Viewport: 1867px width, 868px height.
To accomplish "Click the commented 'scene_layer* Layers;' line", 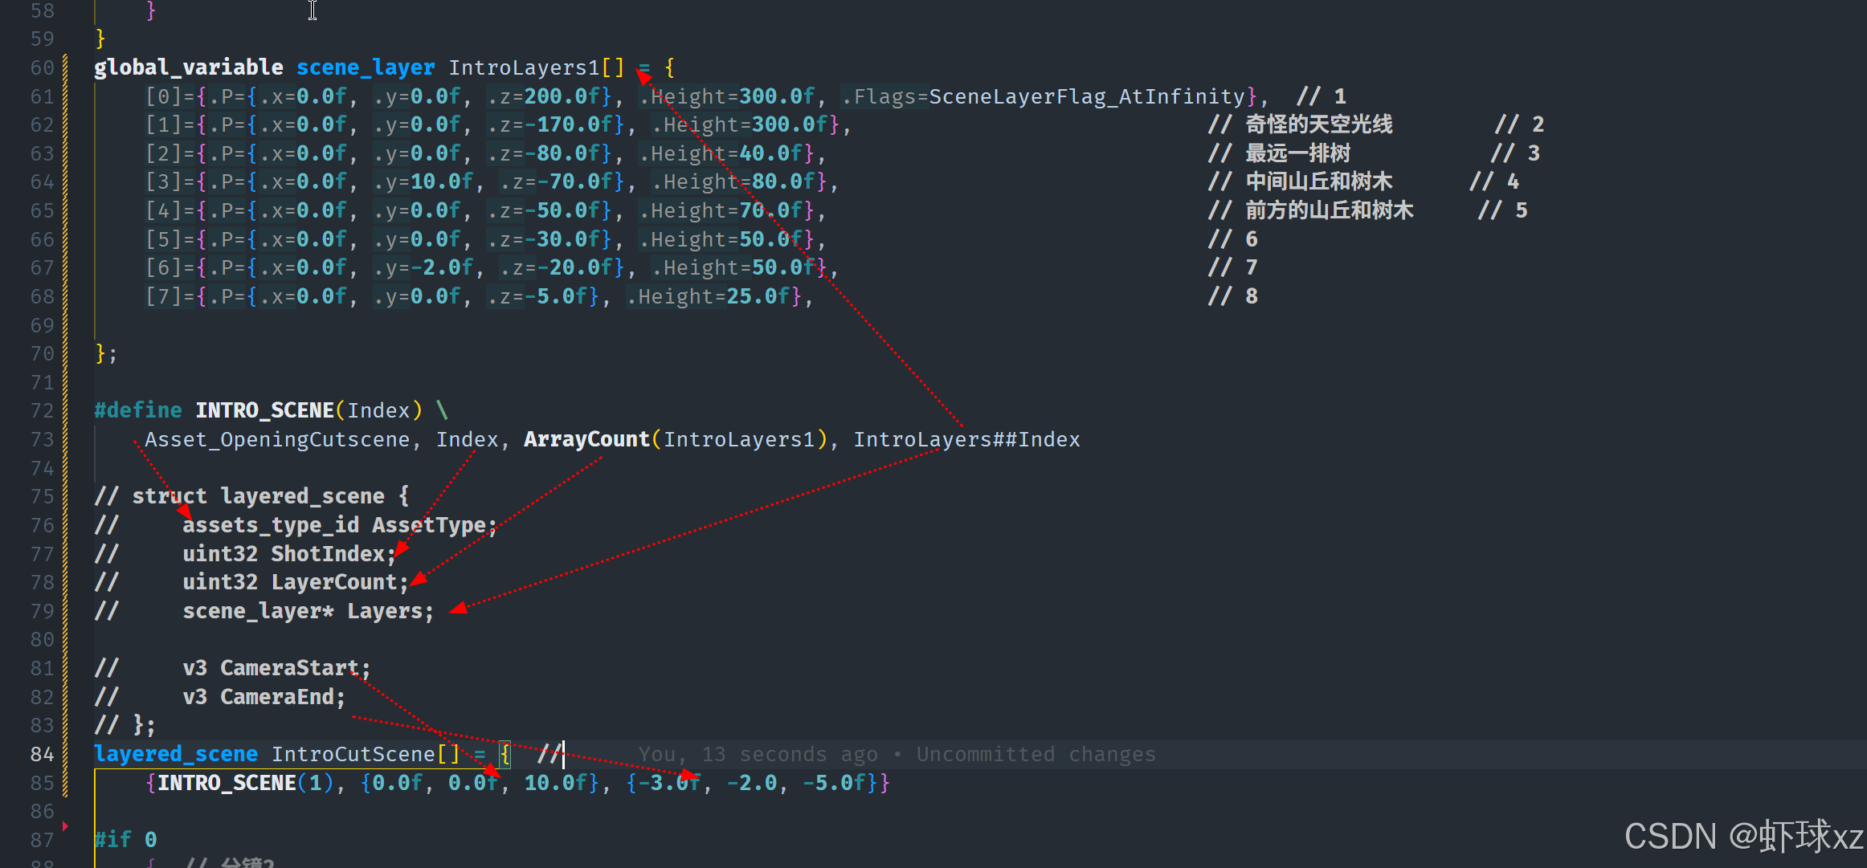I will [308, 611].
